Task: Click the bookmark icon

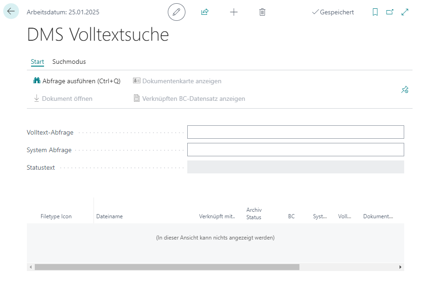Action: 375,12
